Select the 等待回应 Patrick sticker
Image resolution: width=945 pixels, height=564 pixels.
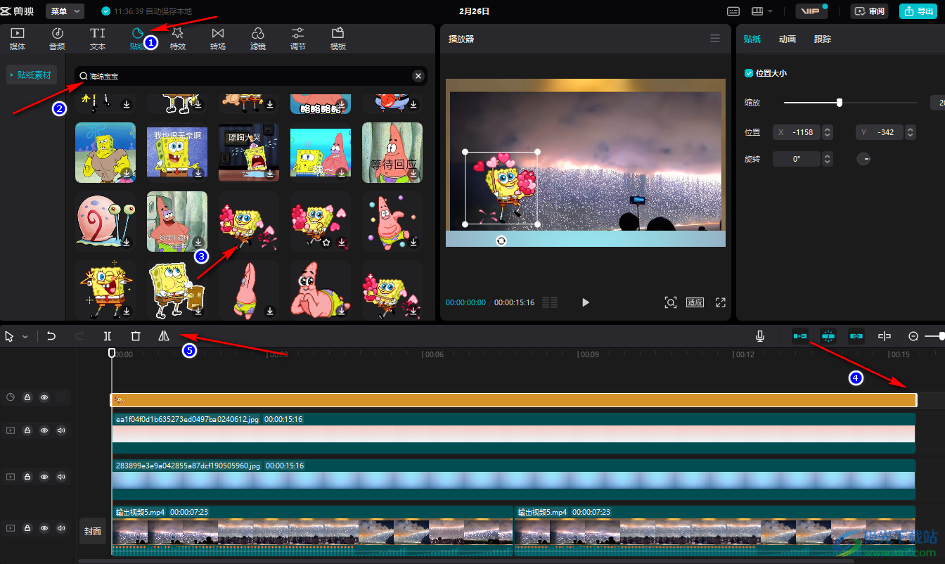pyautogui.click(x=392, y=153)
